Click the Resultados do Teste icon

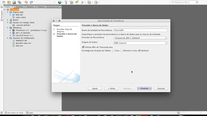coord(6,113)
